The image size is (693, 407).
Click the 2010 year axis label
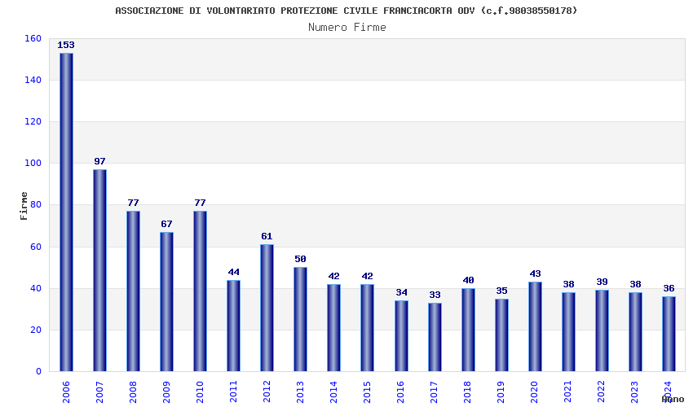tap(200, 392)
